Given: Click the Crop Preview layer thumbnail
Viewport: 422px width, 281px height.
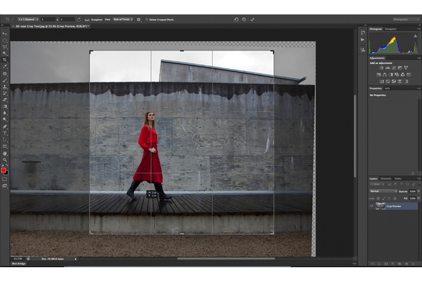Looking at the screenshot, I should pos(381,206).
